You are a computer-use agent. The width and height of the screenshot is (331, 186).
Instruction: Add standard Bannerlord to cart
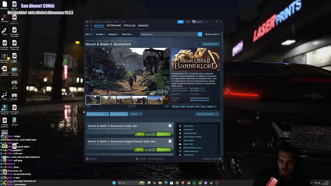[x=163, y=134]
